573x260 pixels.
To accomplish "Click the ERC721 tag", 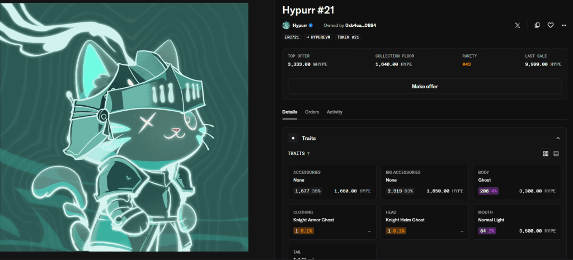I will point(292,37).
